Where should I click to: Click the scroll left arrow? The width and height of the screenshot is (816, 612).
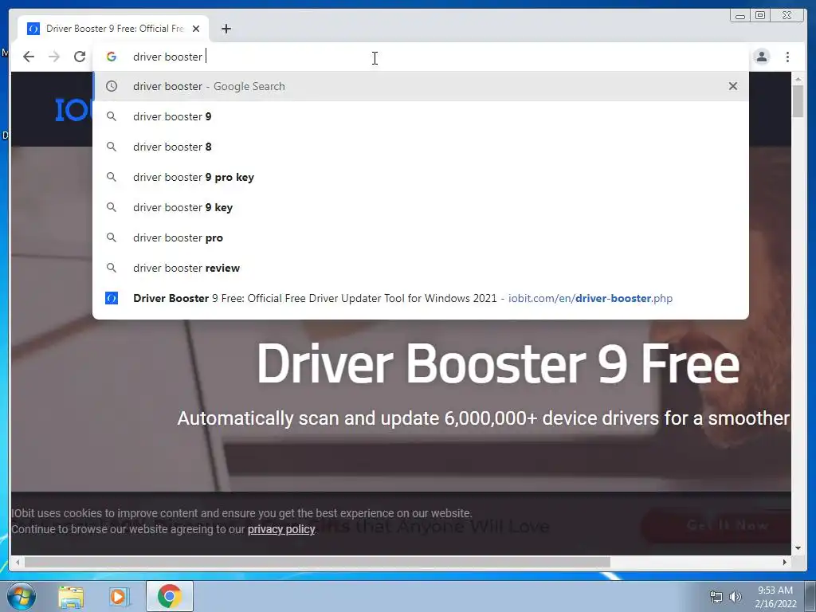(18, 562)
